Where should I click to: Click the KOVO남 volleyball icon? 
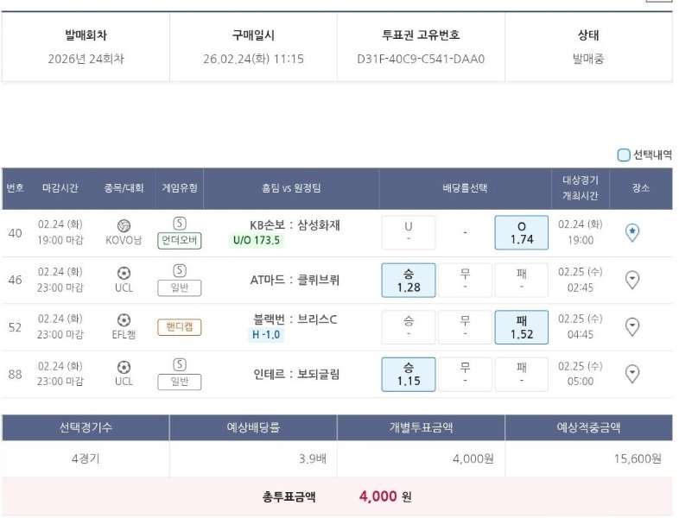click(x=124, y=225)
